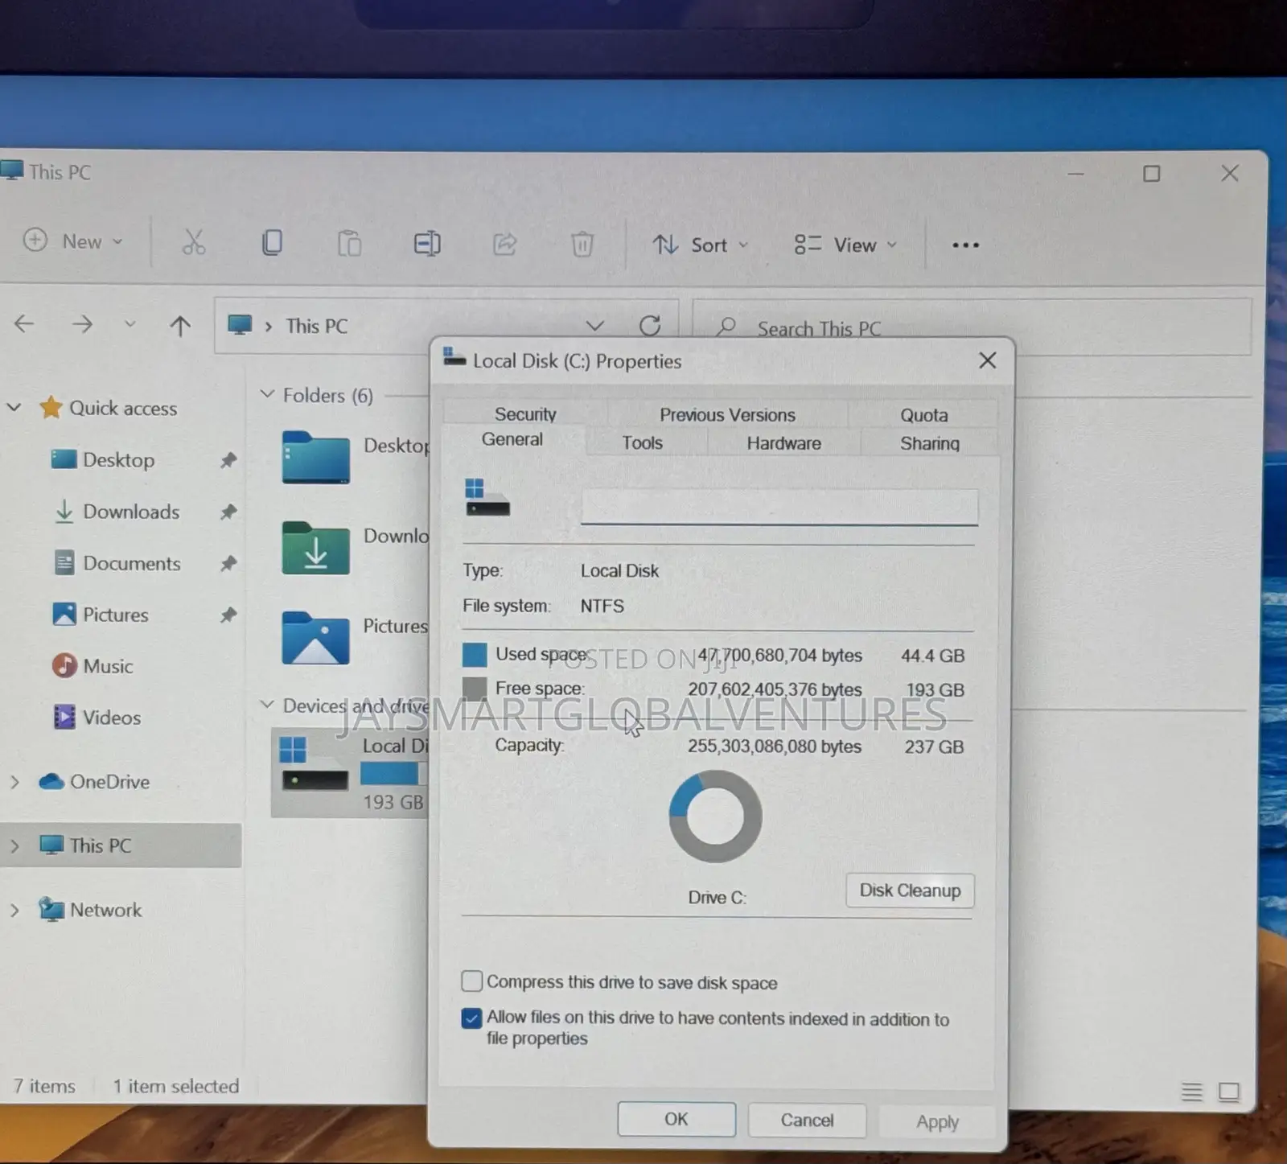Go forward with the right arrow

click(x=82, y=324)
